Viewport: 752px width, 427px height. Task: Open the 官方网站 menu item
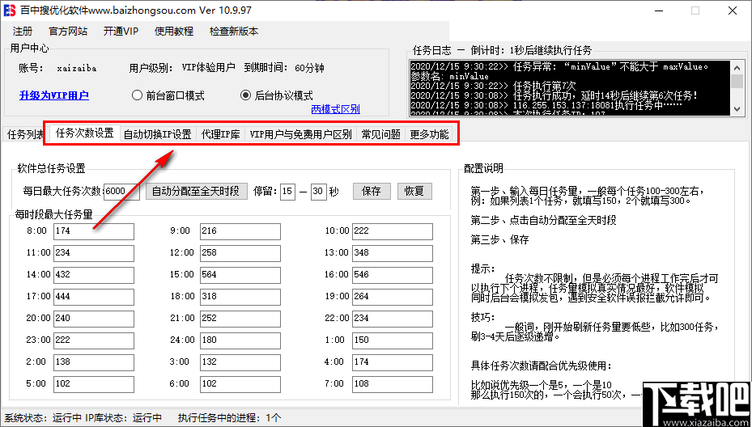(68, 32)
